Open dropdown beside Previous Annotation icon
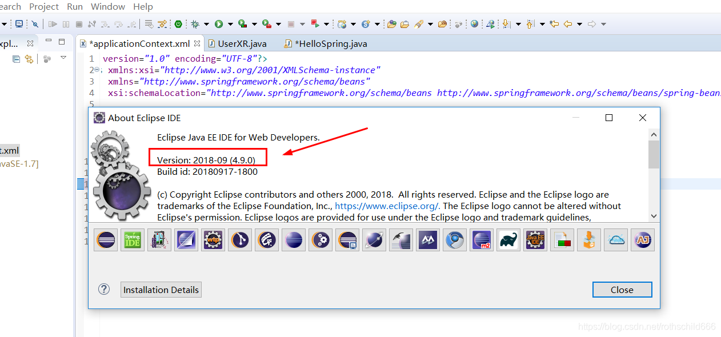The height and width of the screenshot is (337, 721). [x=542, y=24]
